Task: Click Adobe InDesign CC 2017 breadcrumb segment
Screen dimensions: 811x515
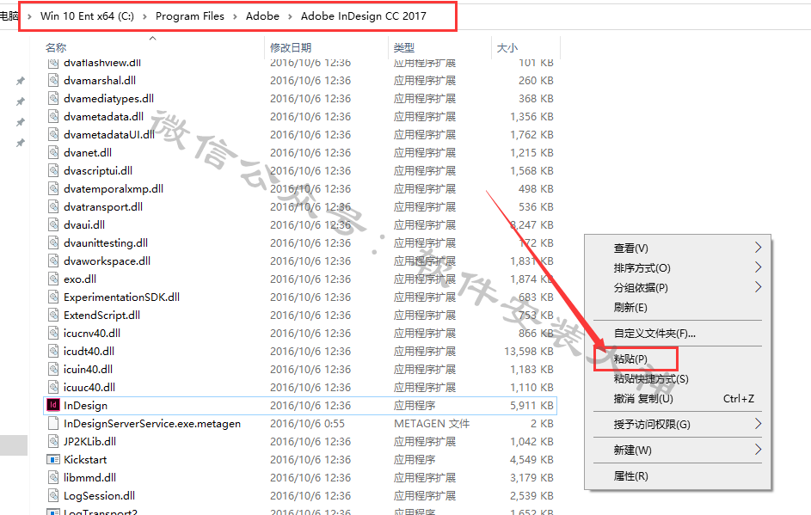Action: (364, 16)
